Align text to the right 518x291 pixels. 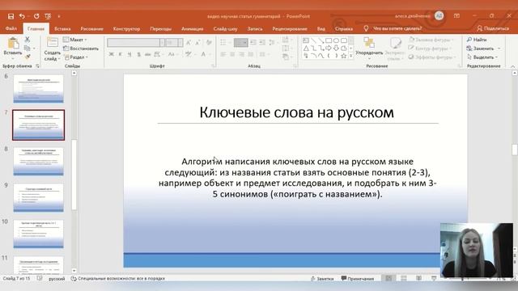(x=241, y=54)
